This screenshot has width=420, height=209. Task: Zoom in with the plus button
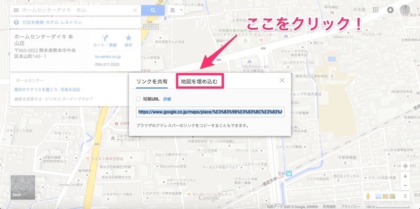405,177
